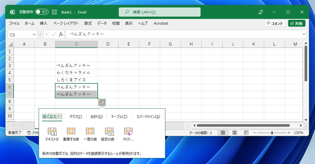Select column A header
The height and width of the screenshot is (164, 315).
tap(24, 44)
